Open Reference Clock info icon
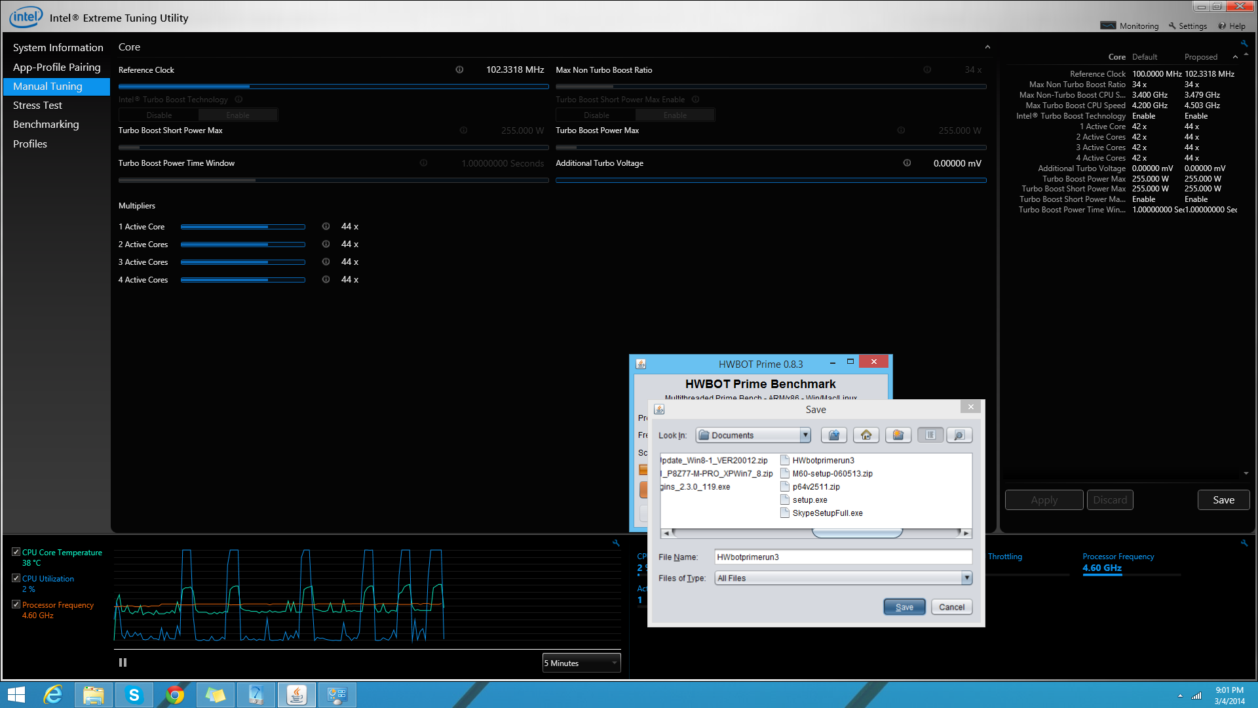Image resolution: width=1258 pixels, height=708 pixels. (459, 69)
